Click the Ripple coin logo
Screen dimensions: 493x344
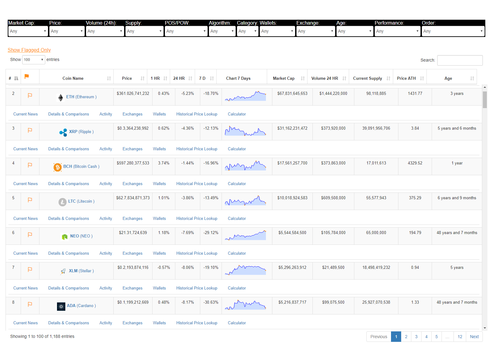tap(63, 132)
